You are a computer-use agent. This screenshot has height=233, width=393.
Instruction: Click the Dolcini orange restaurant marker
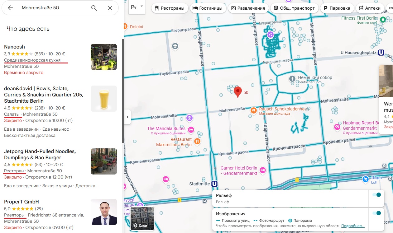(125, 27)
